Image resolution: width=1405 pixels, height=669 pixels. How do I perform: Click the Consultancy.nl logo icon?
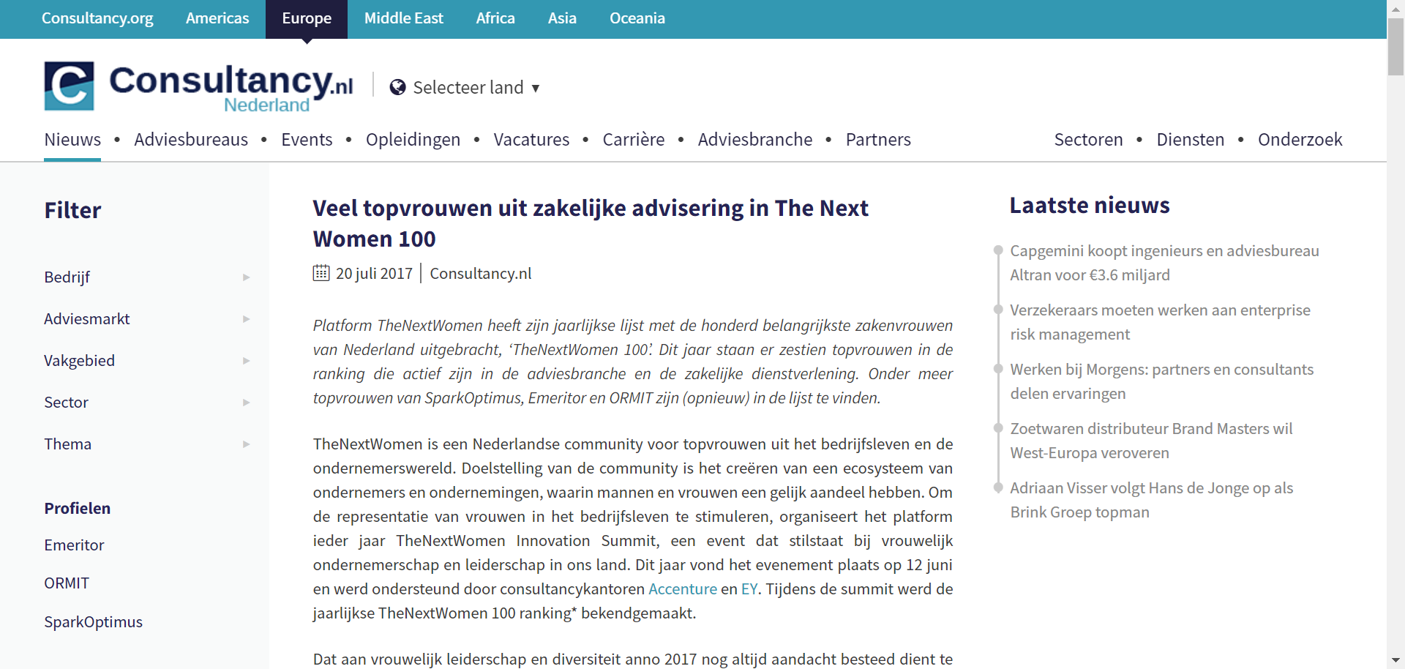pyautogui.click(x=69, y=86)
